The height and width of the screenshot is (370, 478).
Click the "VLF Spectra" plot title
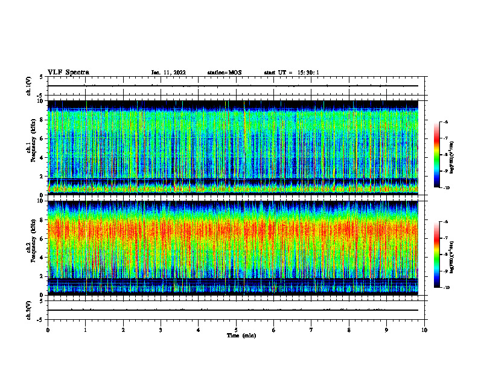click(x=69, y=73)
